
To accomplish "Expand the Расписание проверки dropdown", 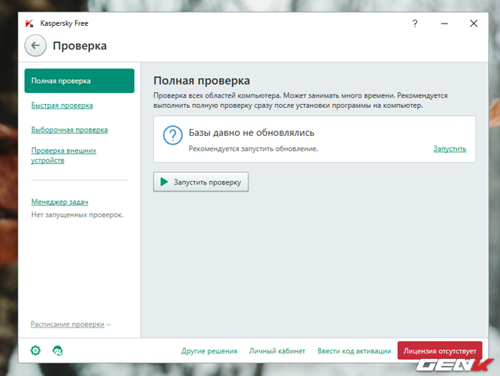I will click(70, 324).
